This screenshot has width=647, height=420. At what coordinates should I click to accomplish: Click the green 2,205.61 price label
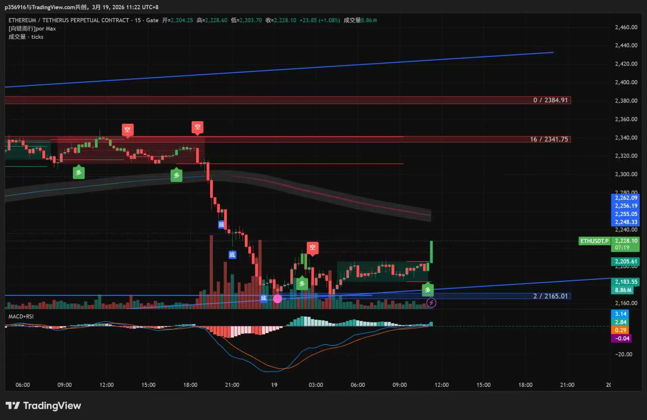[625, 262]
